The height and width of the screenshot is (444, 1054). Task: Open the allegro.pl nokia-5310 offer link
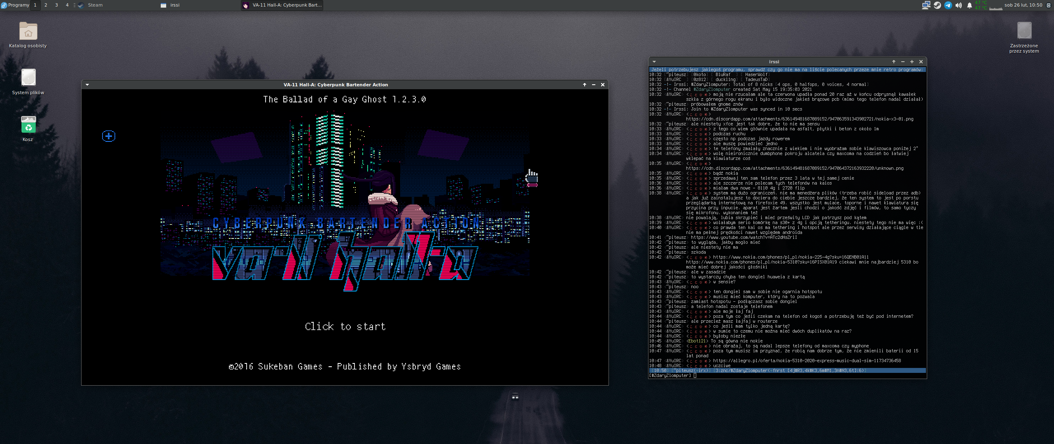point(807,361)
